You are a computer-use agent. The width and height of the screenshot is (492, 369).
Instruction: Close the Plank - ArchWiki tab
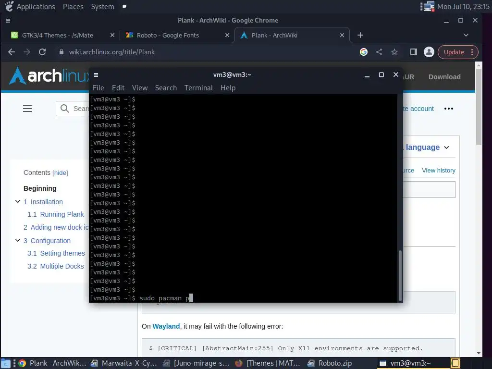pyautogui.click(x=342, y=35)
